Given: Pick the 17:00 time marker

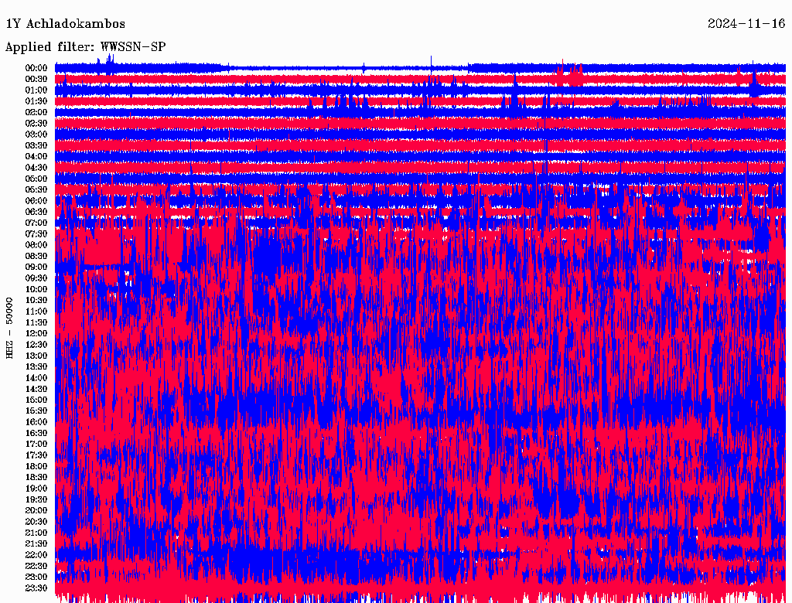Looking at the screenshot, I should (36, 444).
